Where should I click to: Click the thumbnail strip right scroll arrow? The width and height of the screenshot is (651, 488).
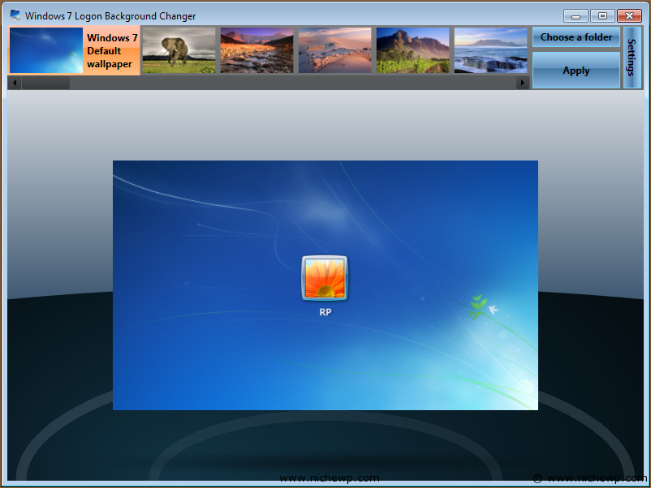(x=522, y=83)
